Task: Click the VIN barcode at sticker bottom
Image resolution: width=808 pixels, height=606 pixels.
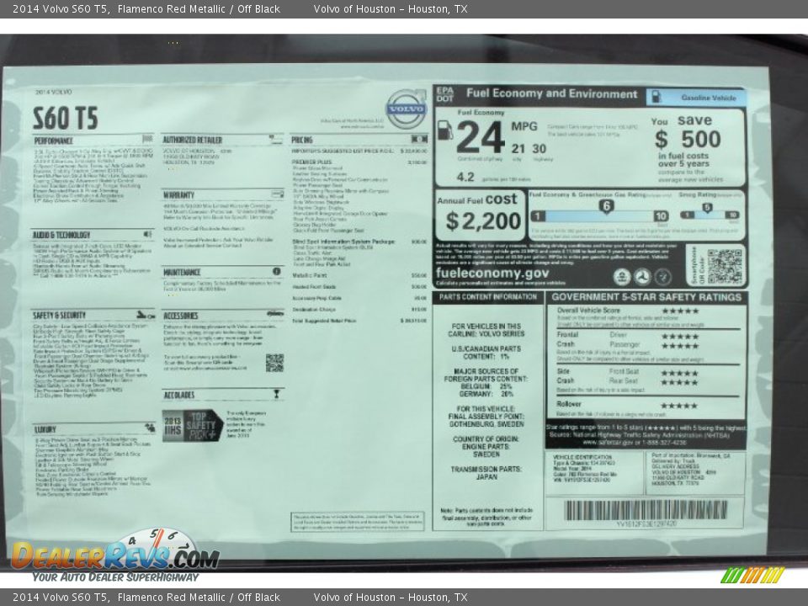Action: click(x=646, y=510)
